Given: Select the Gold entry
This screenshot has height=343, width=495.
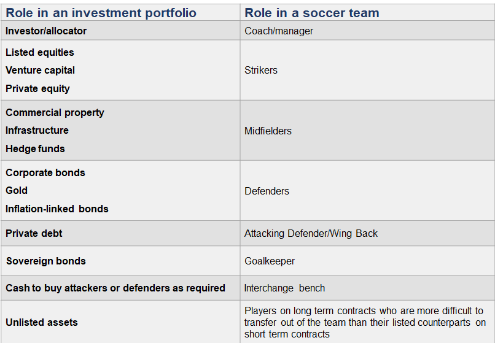Looking at the screenshot, I should point(17,190).
